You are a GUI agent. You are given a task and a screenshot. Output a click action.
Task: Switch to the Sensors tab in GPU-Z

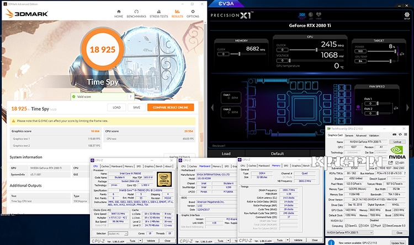pos(349,135)
